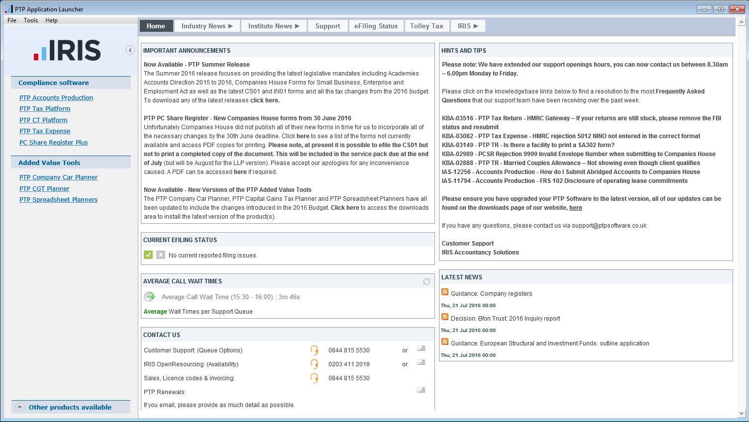Switch to the Tolley Tax tab
Viewport: 749px width, 422px height.
427,26
